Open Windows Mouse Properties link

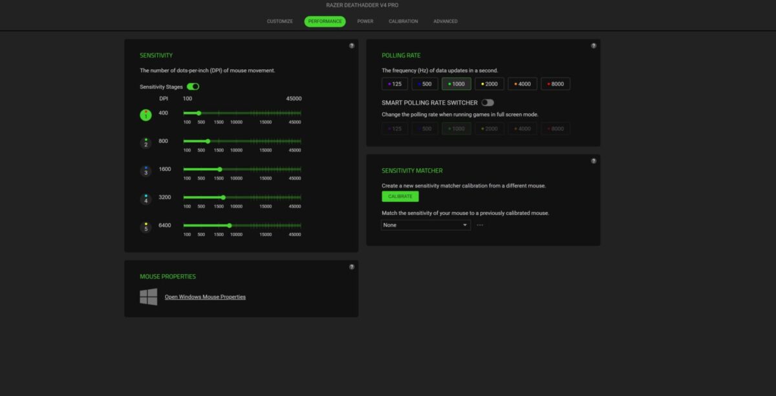point(205,297)
